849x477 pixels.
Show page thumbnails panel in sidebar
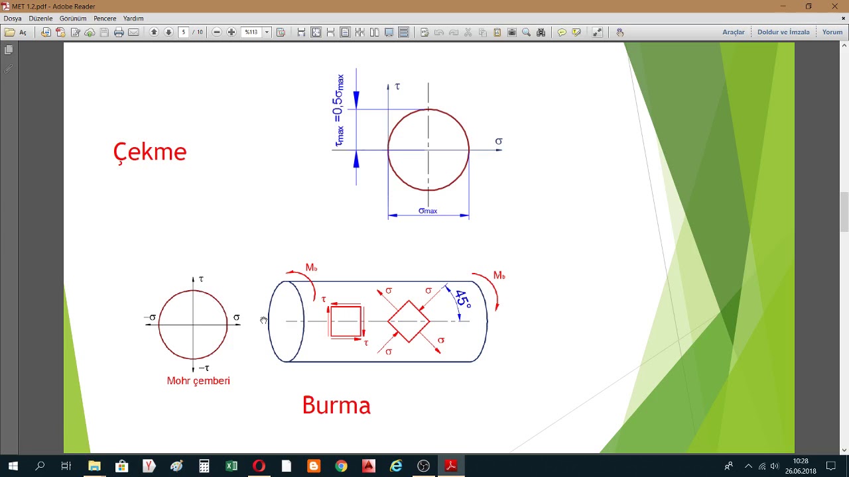pos(9,50)
